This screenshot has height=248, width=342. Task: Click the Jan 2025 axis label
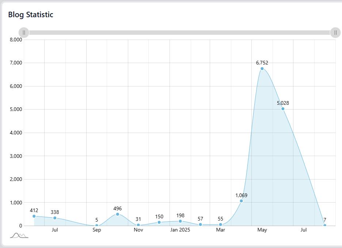(x=180, y=230)
